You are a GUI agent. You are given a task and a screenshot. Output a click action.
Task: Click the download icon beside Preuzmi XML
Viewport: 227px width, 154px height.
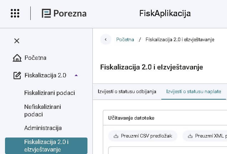tap(190, 136)
